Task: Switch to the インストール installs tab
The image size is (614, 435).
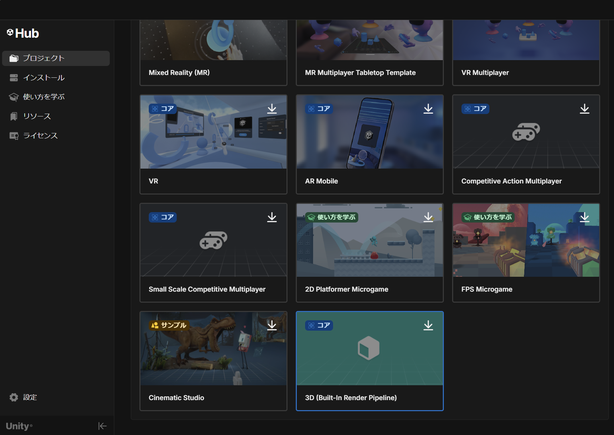Action: point(43,78)
